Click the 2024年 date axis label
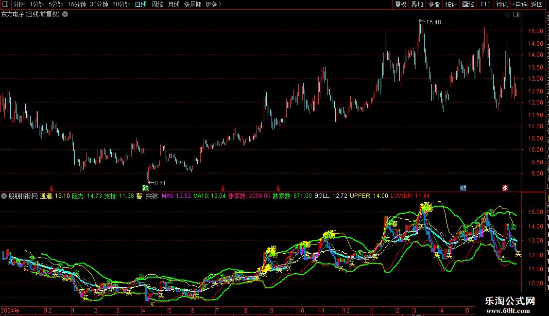This screenshot has height=316, width=549. 10,310
